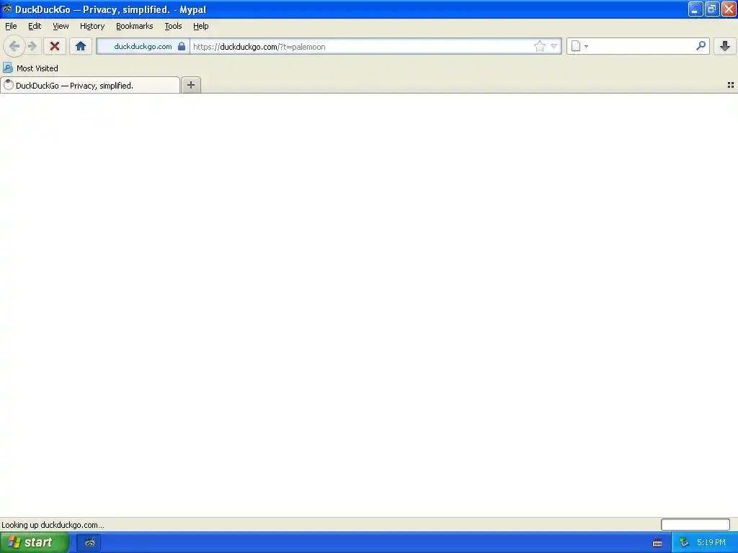Show all tabs with the grid icon

731,85
